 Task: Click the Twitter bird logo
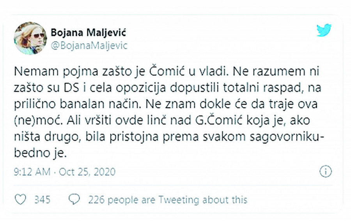pos(324,30)
